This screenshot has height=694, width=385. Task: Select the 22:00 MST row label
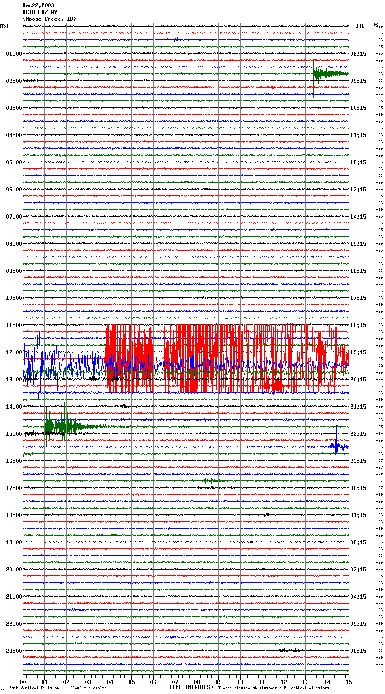[14, 624]
